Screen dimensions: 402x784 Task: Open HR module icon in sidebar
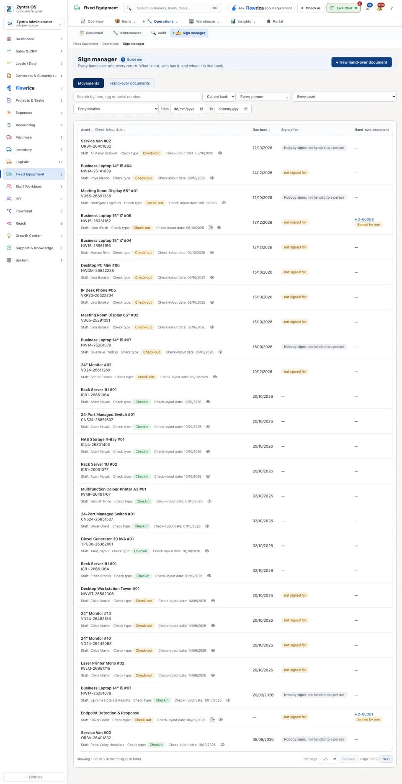click(9, 199)
